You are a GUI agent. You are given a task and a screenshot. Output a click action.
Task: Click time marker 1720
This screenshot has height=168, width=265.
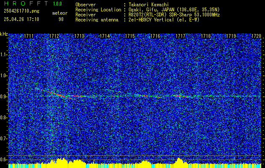[257, 36]
